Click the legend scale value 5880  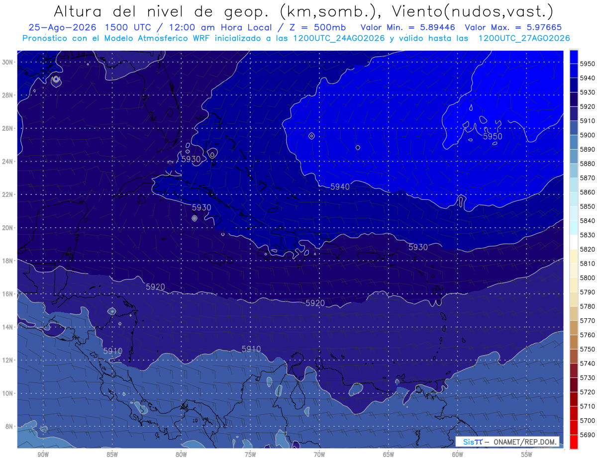588,164
